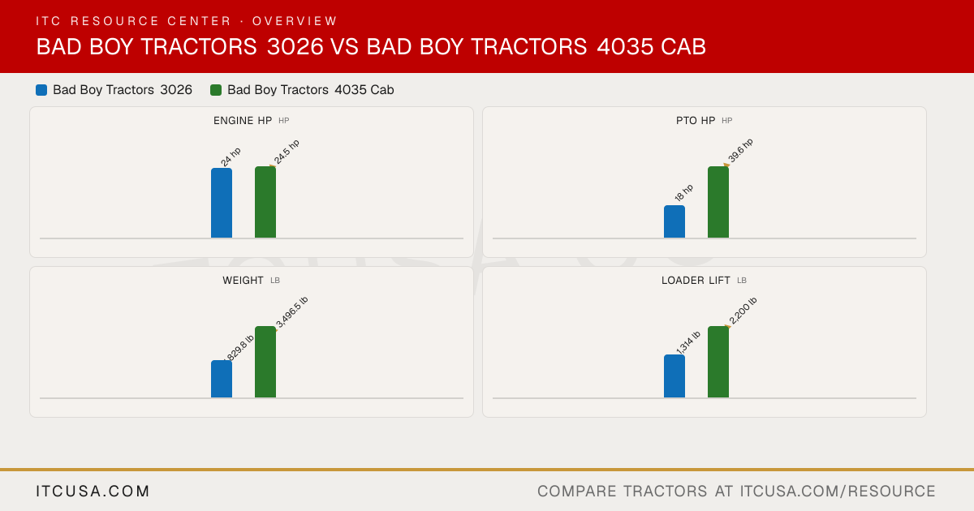This screenshot has width=974, height=511.
Task: Select the Bad Boy Tractors 3026 legend label
Action: point(123,90)
